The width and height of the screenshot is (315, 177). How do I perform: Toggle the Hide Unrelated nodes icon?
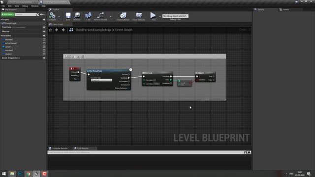point(100,16)
